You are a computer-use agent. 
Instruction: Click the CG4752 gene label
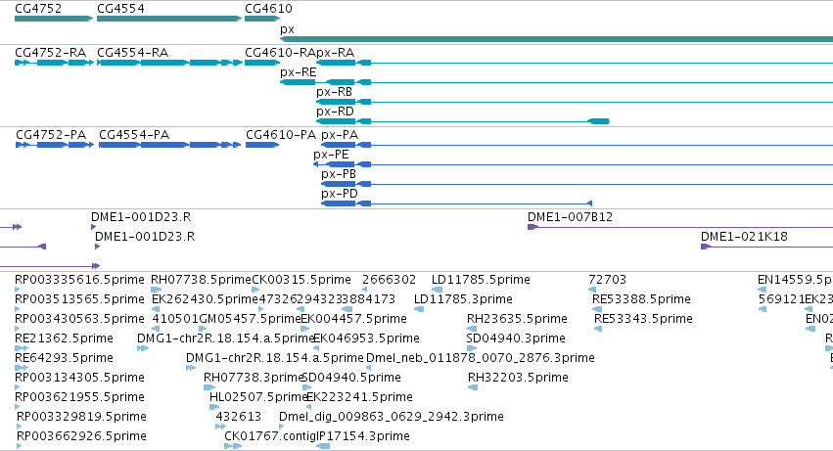point(38,9)
